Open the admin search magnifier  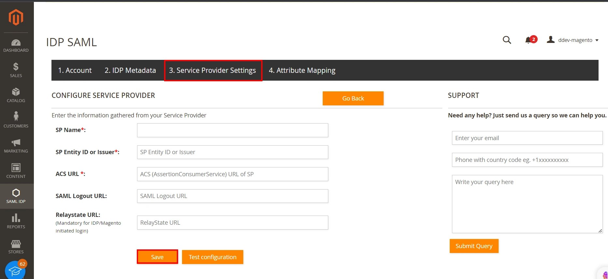(507, 40)
